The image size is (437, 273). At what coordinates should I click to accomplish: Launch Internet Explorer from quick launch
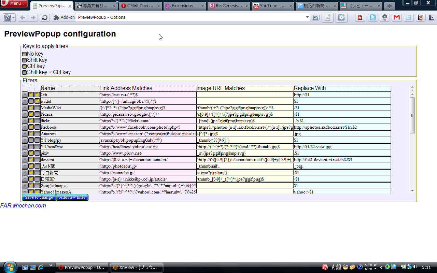[41, 267]
